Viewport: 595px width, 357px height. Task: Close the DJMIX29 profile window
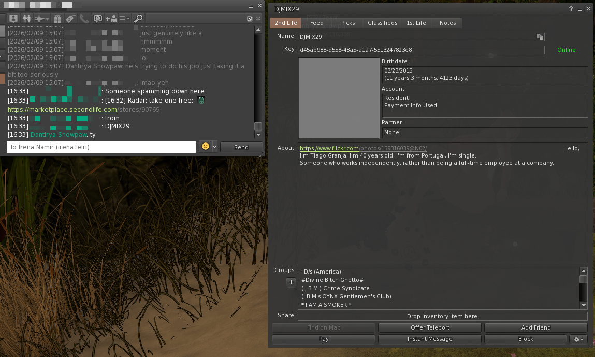point(589,9)
